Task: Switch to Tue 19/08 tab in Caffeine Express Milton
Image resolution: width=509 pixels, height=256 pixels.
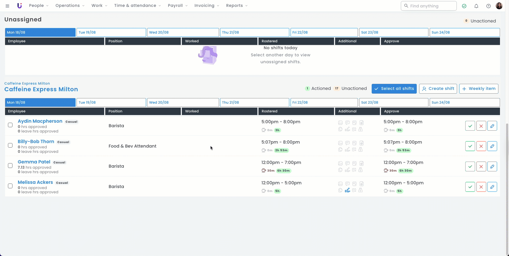Action: click(x=111, y=103)
